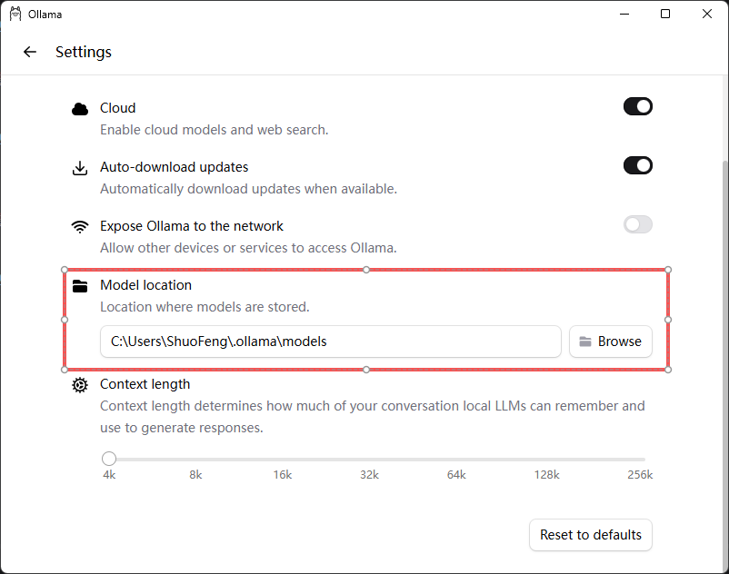Click the 'Cloud' setting label
The image size is (729, 574).
[117, 108]
